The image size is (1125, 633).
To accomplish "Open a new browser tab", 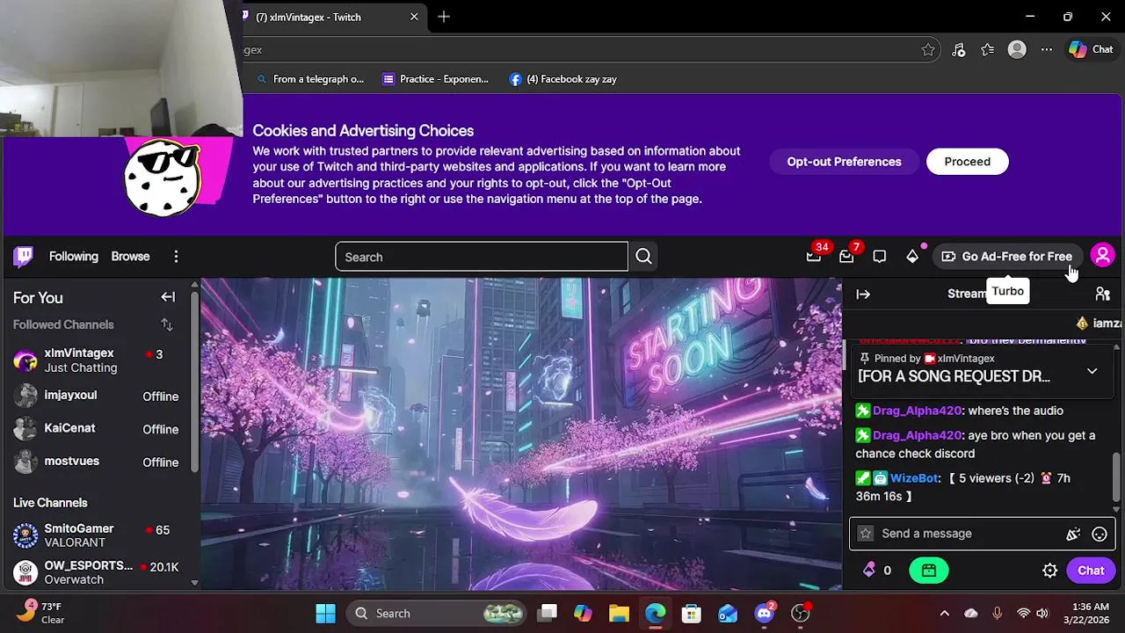I will tap(444, 17).
